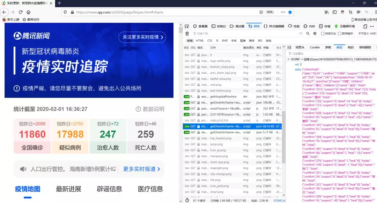Clear network log with trash icon

click(187, 33)
